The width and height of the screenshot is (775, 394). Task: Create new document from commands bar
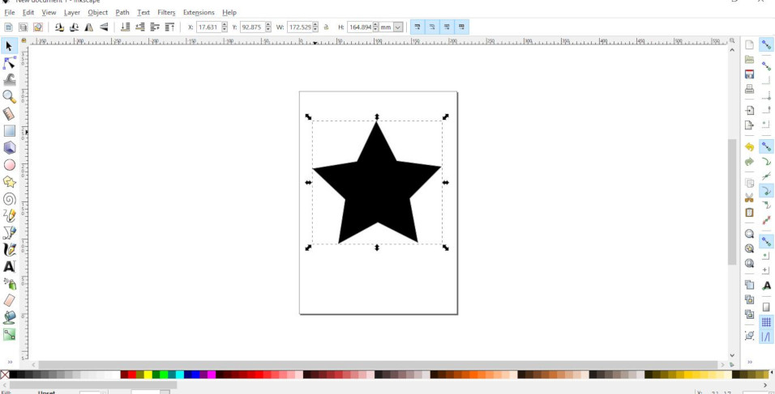(749, 44)
